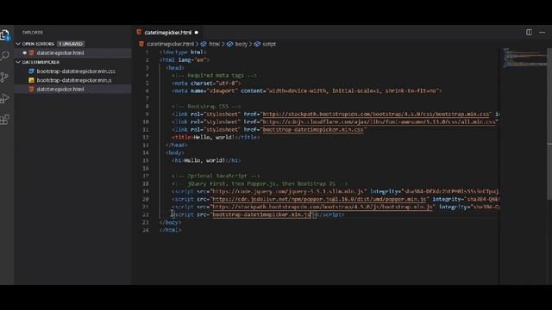The height and width of the screenshot is (310, 552).
Task: Click the Explorer panel title
Action: 33,33
